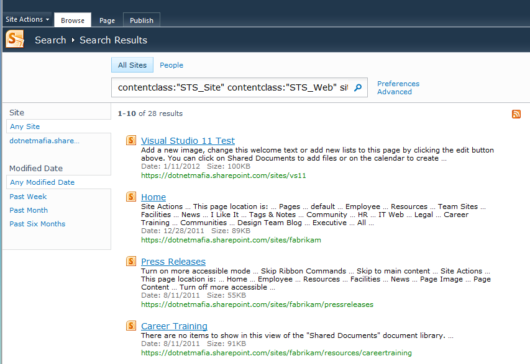
Task: Click the fabrikam/pressreleases green URL
Action: [257, 304]
